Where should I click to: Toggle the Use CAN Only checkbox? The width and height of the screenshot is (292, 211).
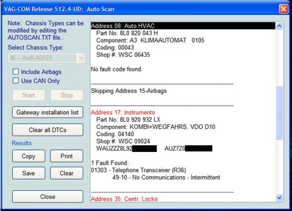[x=15, y=81]
